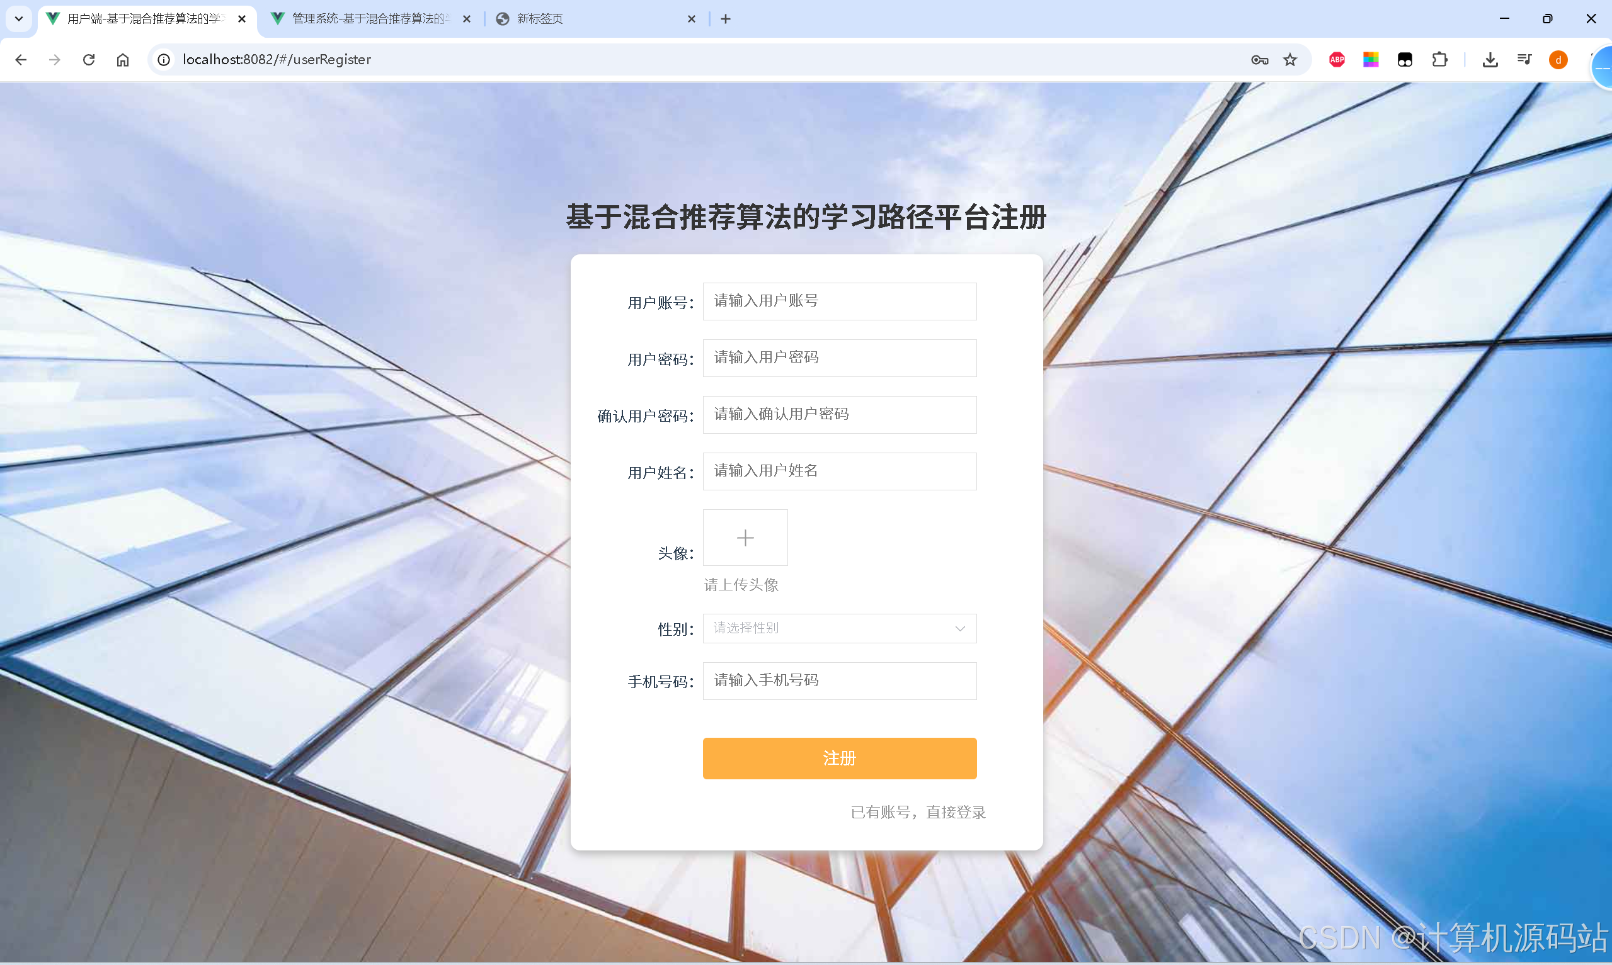Open the Extensions puzzle piece icon

pyautogui.click(x=1439, y=59)
